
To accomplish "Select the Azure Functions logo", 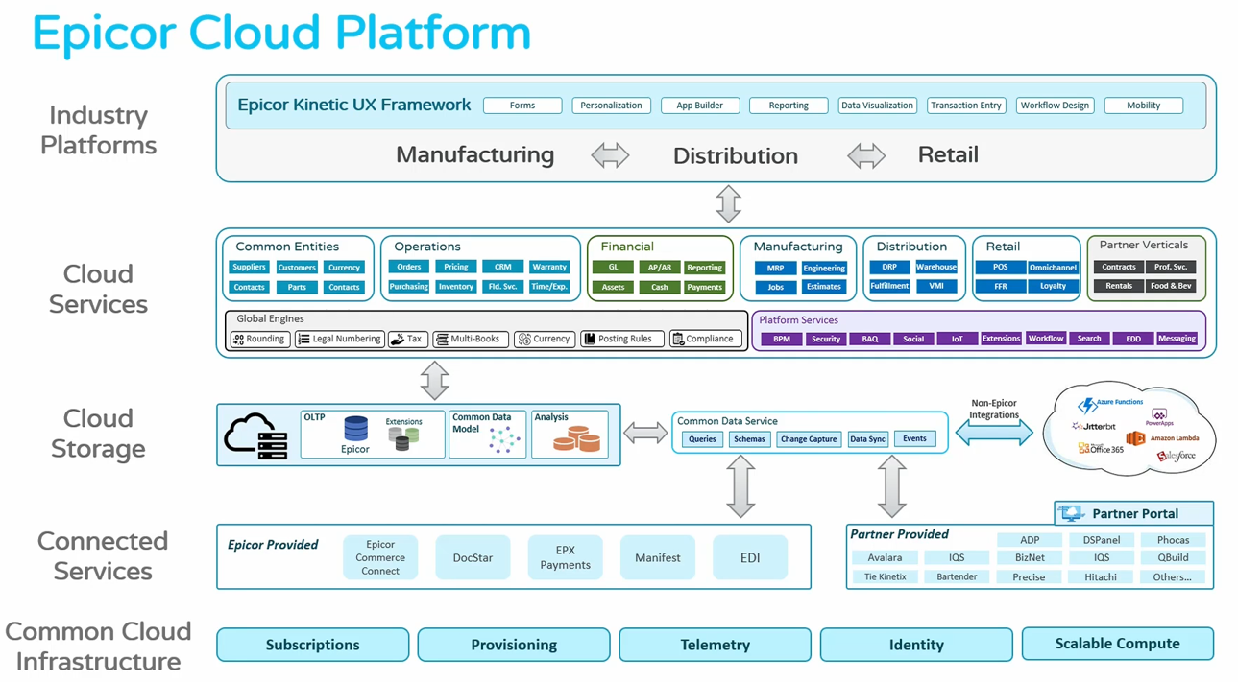I will 1110,404.
